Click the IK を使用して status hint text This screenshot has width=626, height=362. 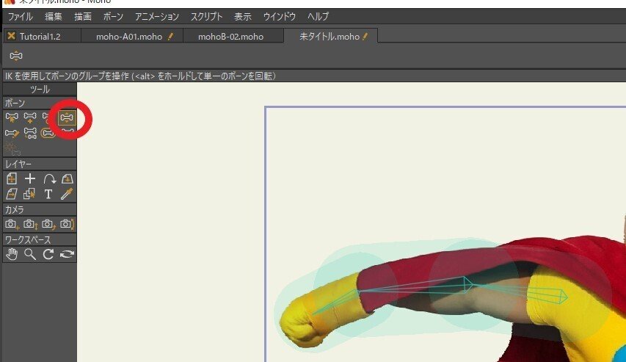pos(139,76)
